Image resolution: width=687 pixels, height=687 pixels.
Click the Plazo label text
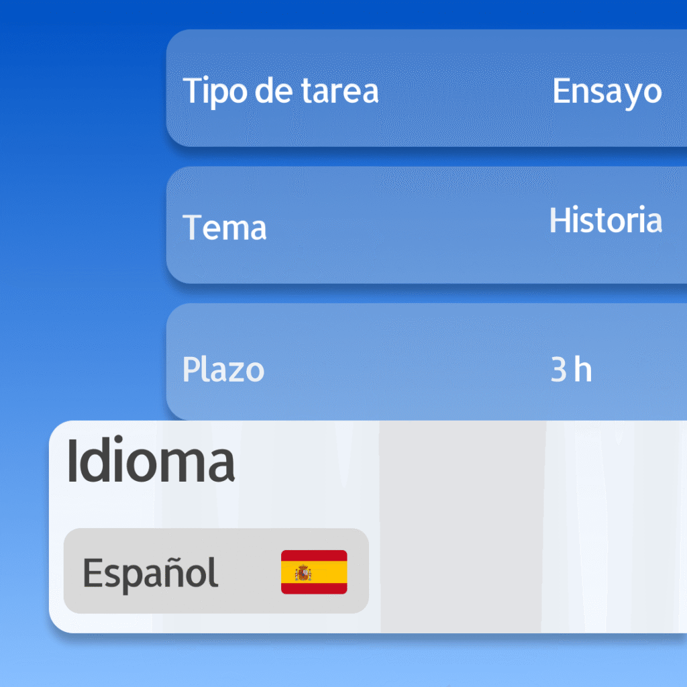(223, 369)
